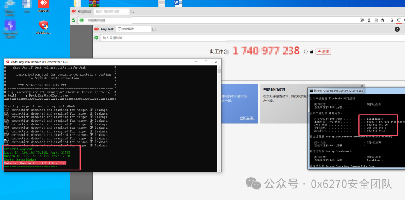Screen dimensions: 405x200
Task: Select the Word document icon on desktop
Action: pos(178,3)
